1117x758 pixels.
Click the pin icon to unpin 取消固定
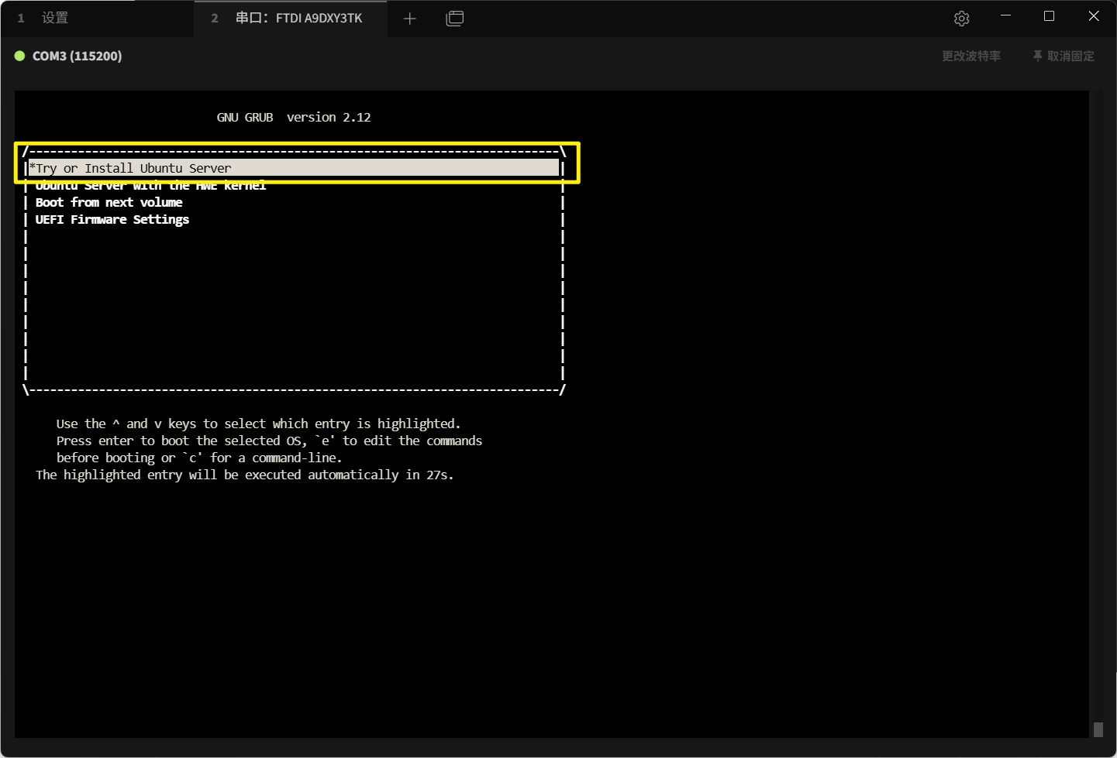[x=1037, y=56]
